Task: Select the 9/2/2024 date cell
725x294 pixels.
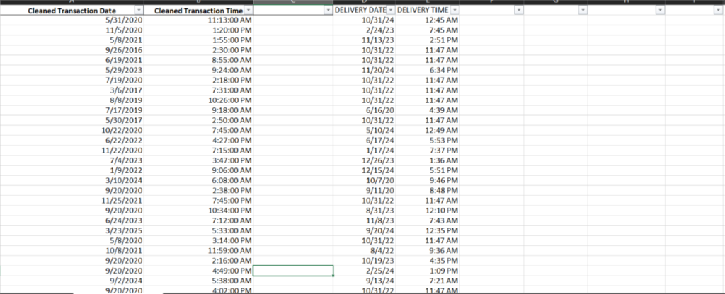Action: click(72, 281)
